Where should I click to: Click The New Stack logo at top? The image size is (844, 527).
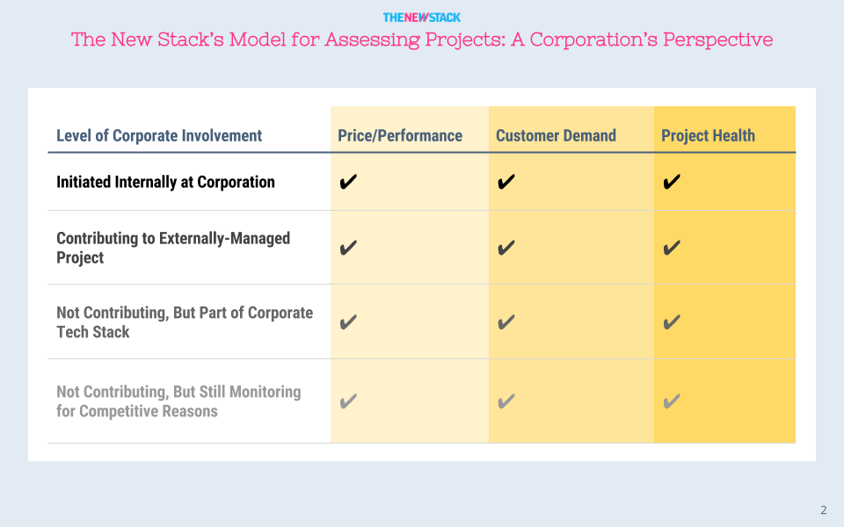pyautogui.click(x=421, y=18)
